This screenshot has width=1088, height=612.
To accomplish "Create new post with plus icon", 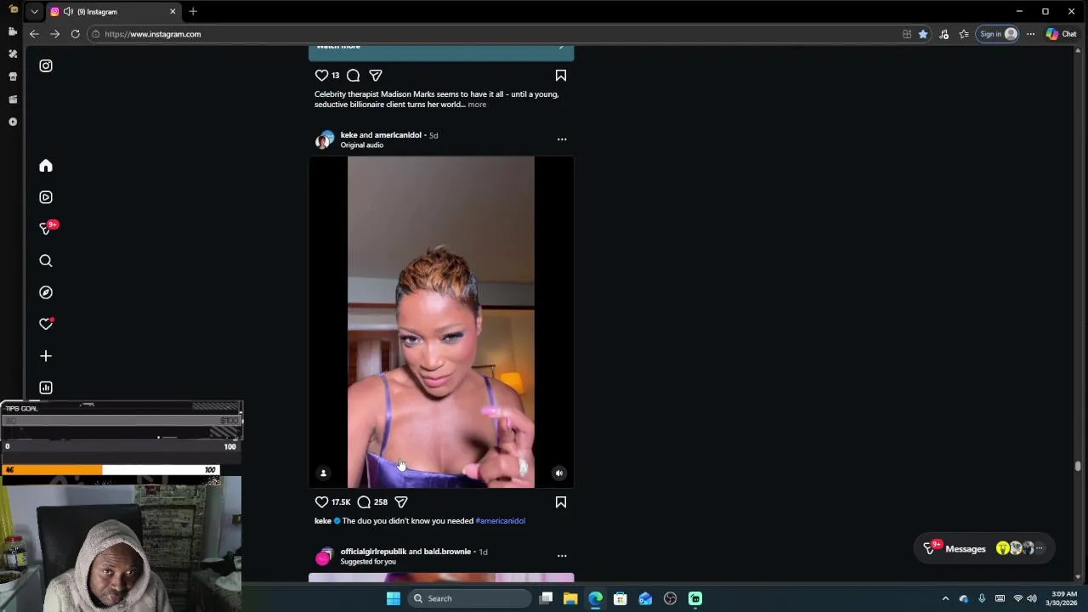I will tap(46, 356).
